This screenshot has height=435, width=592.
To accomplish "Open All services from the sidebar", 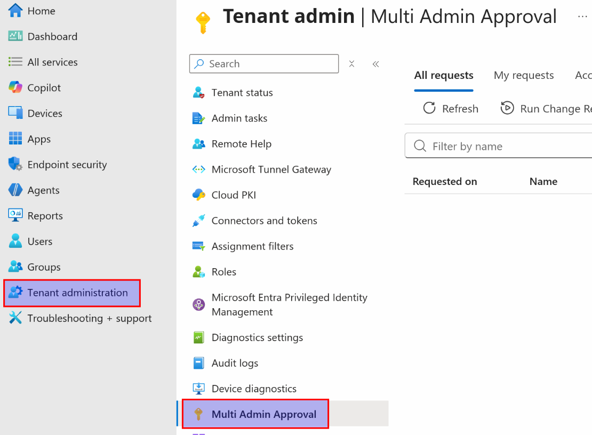I will click(52, 62).
